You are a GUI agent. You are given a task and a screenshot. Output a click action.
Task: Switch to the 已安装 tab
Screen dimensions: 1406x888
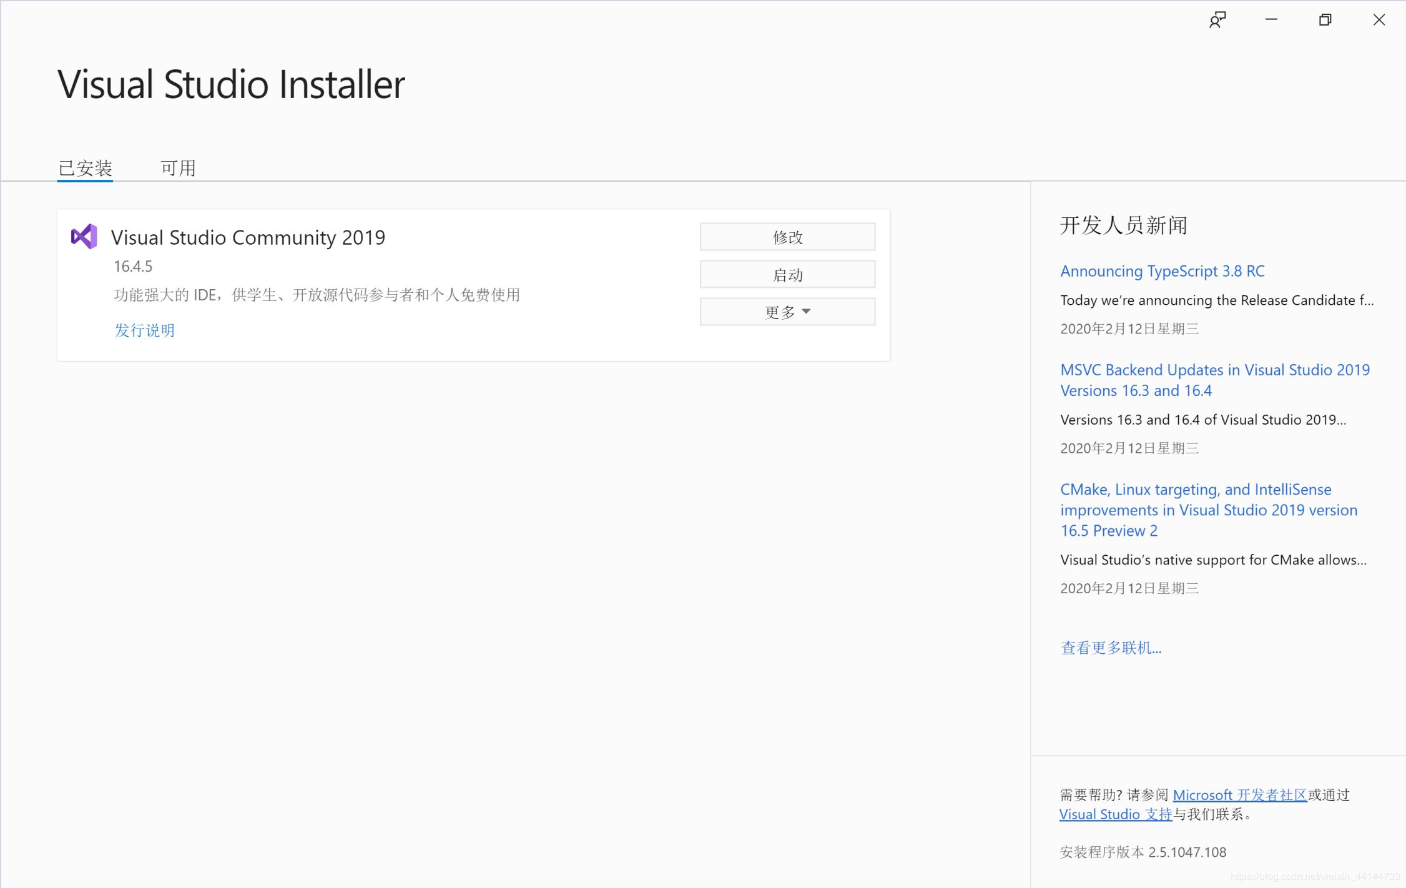[x=85, y=168]
